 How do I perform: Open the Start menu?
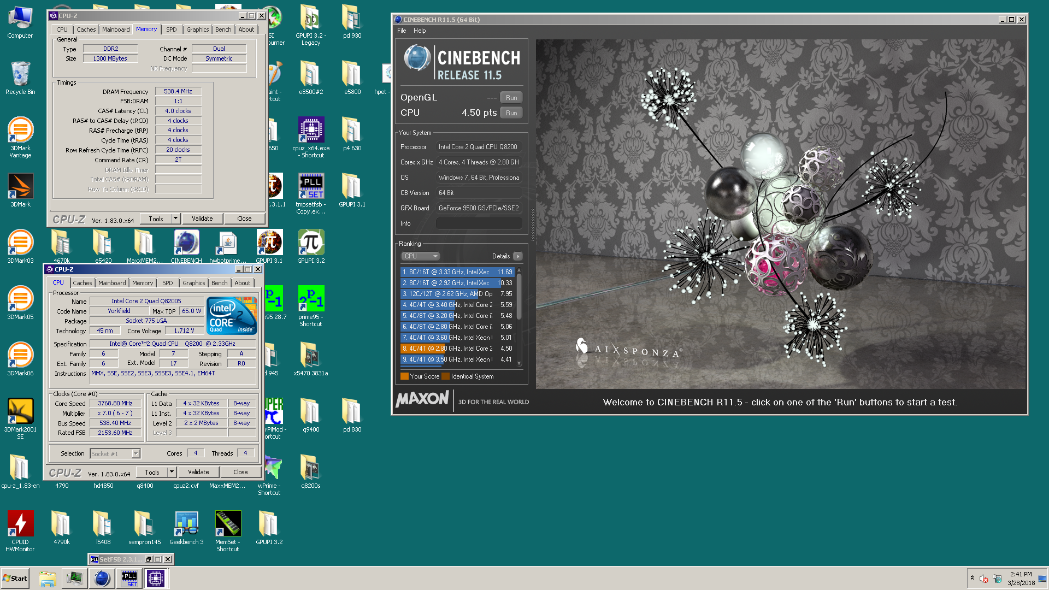(15, 579)
